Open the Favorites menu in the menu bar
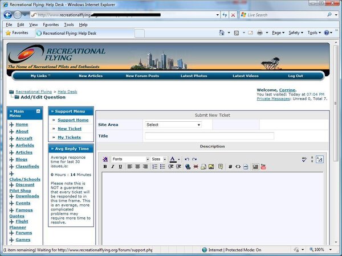Image resolution: width=342 pixels, height=256 pixels. 51,25
